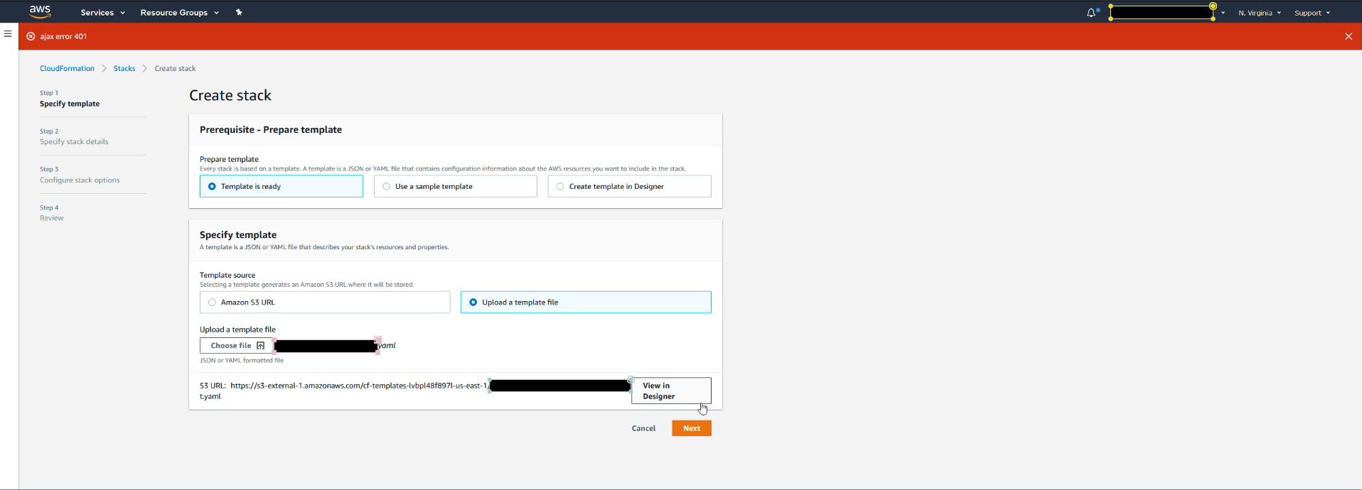Change region from N. Virginia dropdown
The width and height of the screenshot is (1362, 490).
click(1259, 13)
